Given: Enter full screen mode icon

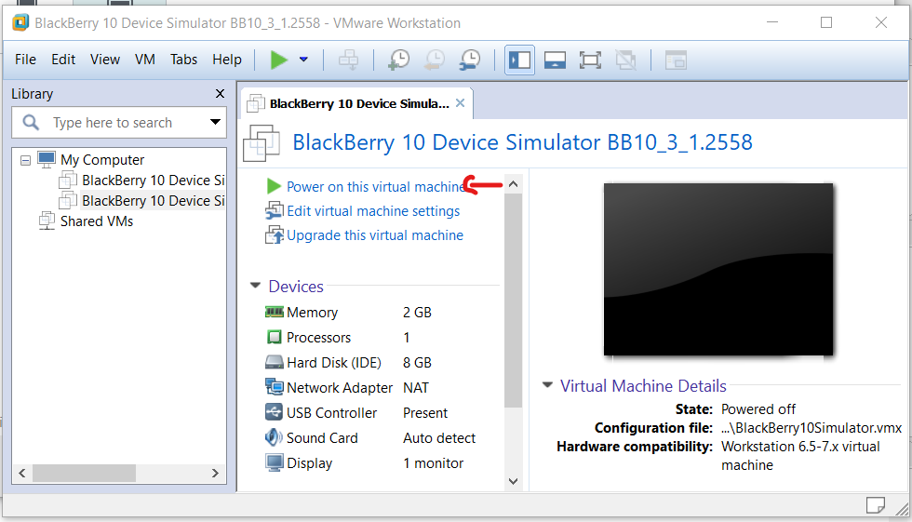Looking at the screenshot, I should point(590,60).
